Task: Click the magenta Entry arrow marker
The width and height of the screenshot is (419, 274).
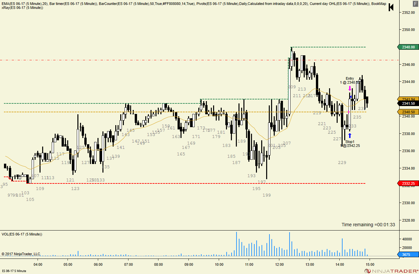Action: click(350, 89)
